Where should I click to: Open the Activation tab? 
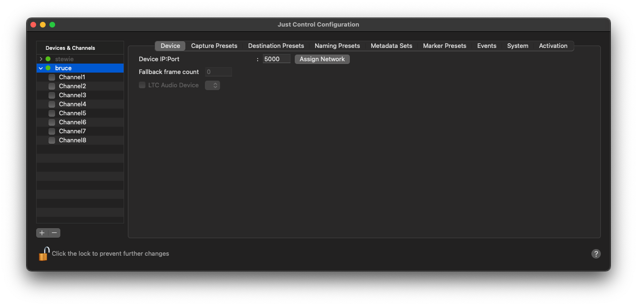point(553,46)
